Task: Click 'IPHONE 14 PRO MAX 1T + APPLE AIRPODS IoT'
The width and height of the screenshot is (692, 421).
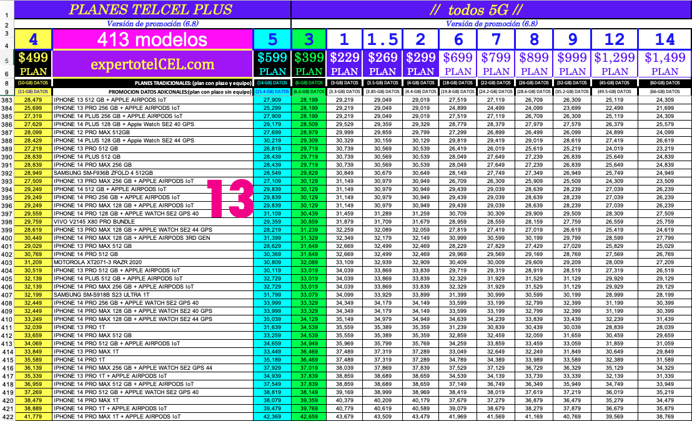Action: (152, 417)
